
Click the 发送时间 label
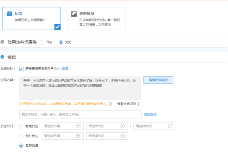point(8,126)
